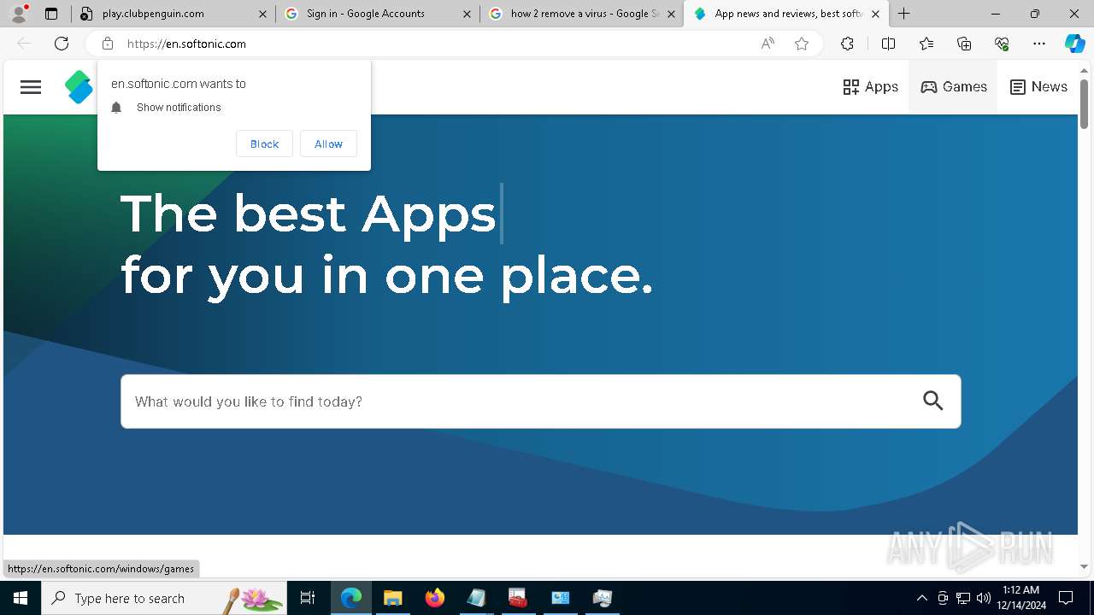Image resolution: width=1094 pixels, height=615 pixels.
Task: Click the browser back arrow
Action: 24,44
